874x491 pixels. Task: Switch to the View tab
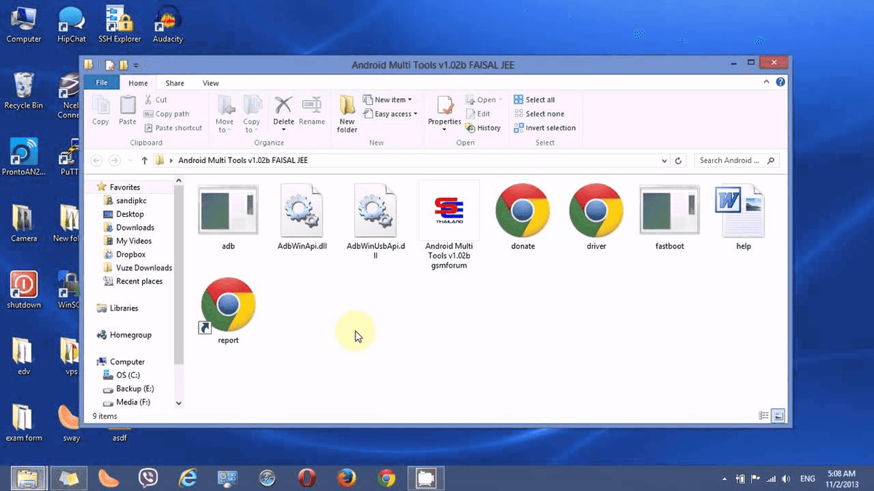pos(210,83)
